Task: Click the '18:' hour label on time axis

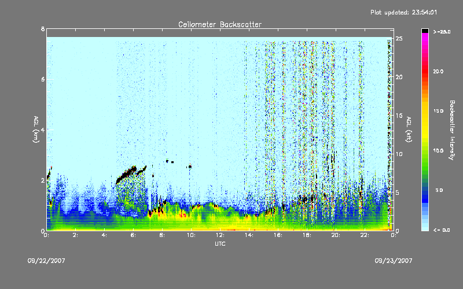Action: click(307, 235)
